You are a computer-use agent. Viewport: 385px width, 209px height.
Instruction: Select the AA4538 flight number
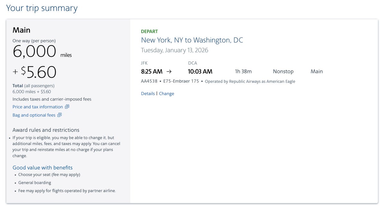pyautogui.click(x=149, y=81)
